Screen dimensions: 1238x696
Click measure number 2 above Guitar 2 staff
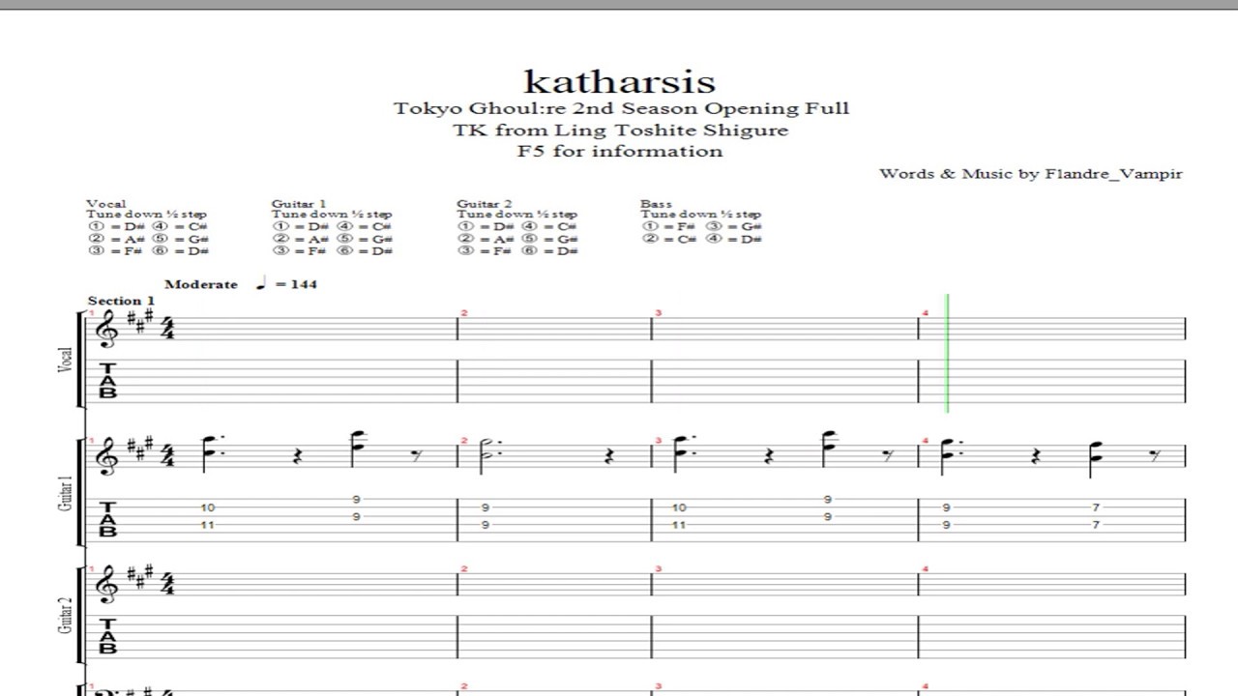pos(464,568)
